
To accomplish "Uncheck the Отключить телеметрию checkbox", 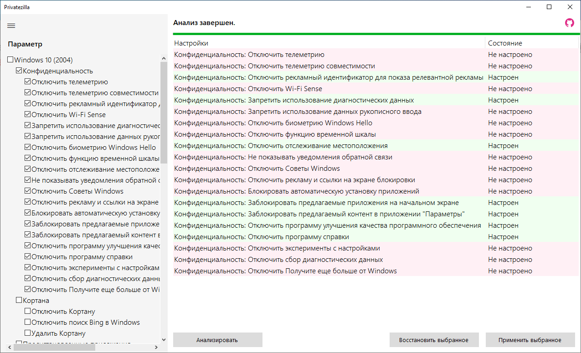I will click(28, 82).
